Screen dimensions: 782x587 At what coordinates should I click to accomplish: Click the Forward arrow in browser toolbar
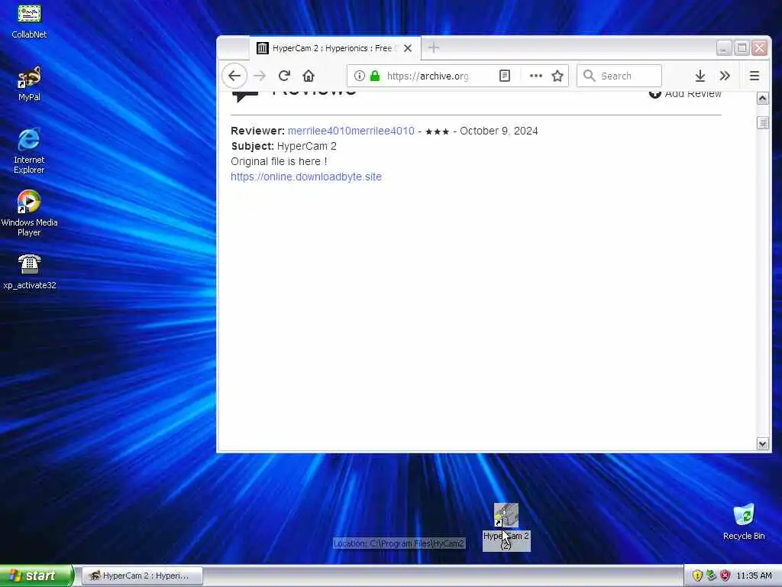pyautogui.click(x=260, y=76)
